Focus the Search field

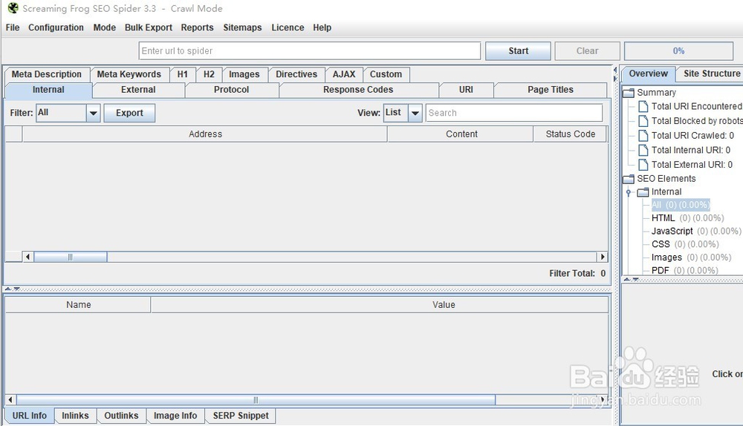(514, 113)
